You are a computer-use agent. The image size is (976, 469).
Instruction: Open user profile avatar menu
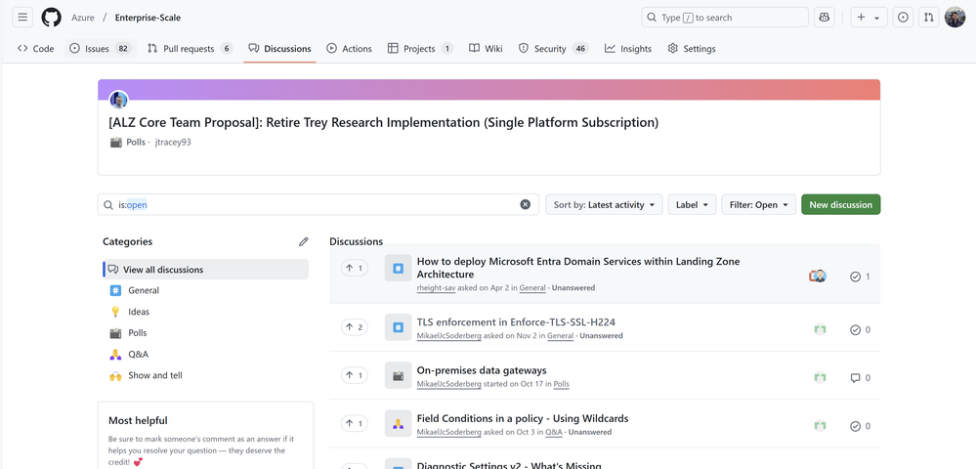point(955,18)
